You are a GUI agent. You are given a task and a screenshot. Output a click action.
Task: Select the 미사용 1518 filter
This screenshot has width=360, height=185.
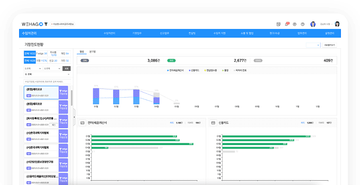click(53, 53)
